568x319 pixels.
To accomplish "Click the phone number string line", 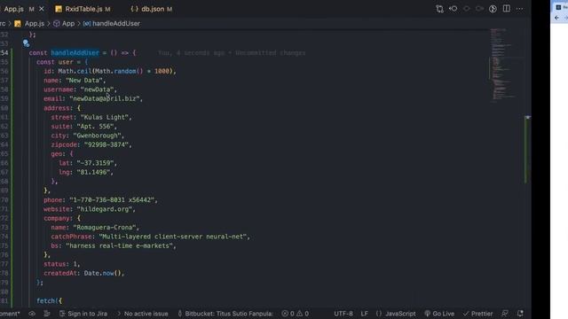I will [x=100, y=200].
